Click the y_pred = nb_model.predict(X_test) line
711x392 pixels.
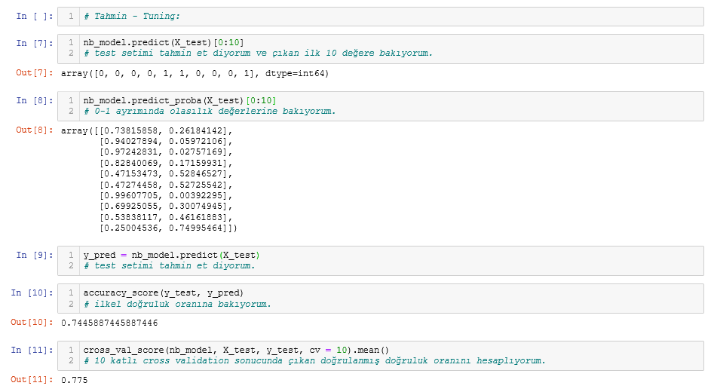171,255
